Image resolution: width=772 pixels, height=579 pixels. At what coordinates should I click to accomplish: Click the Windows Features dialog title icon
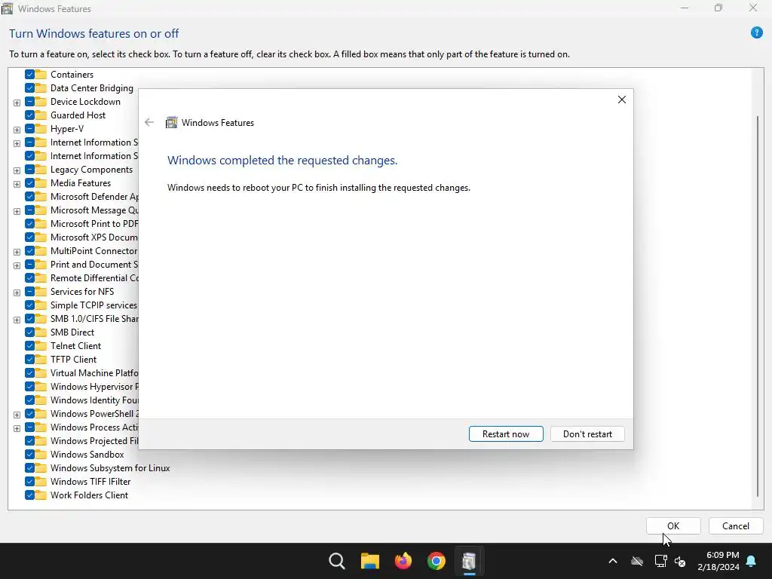click(171, 123)
